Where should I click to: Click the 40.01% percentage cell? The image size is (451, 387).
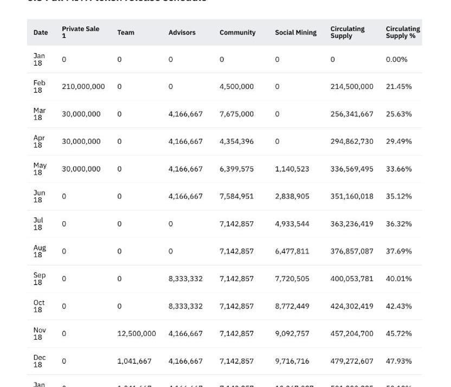point(398,279)
